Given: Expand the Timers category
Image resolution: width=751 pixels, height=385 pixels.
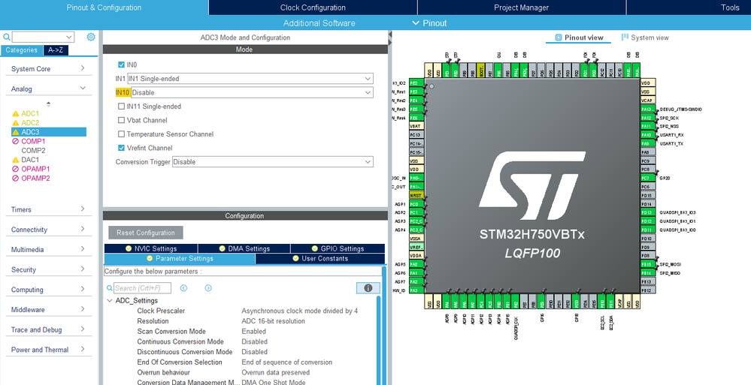Looking at the screenshot, I should tap(48, 209).
